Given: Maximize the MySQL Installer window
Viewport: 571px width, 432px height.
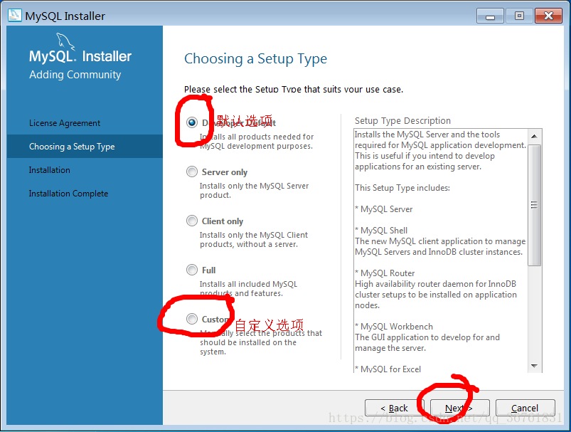Looking at the screenshot, I should [519, 16].
